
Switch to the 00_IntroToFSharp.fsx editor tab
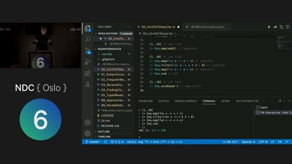pos(158,27)
